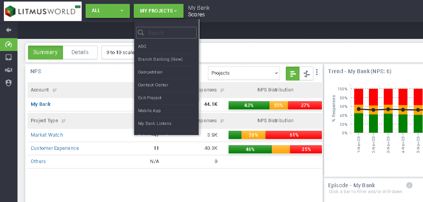Toggle the MY PROJECTS dropdown
Viewport: 423px width, 202px height.
159,11
